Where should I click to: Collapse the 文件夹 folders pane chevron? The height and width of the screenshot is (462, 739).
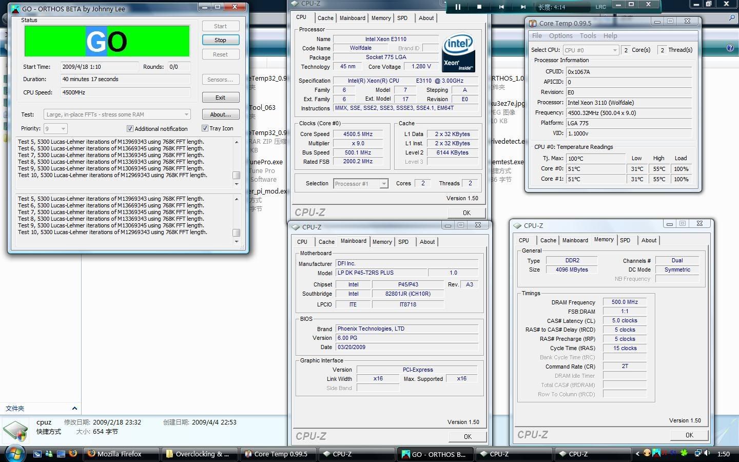click(x=74, y=409)
